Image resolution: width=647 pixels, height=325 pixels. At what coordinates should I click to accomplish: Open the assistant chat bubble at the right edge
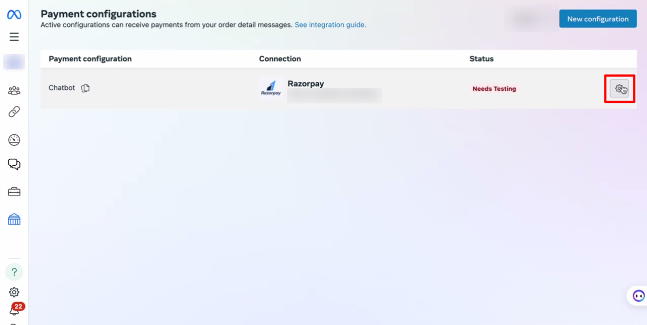(638, 296)
